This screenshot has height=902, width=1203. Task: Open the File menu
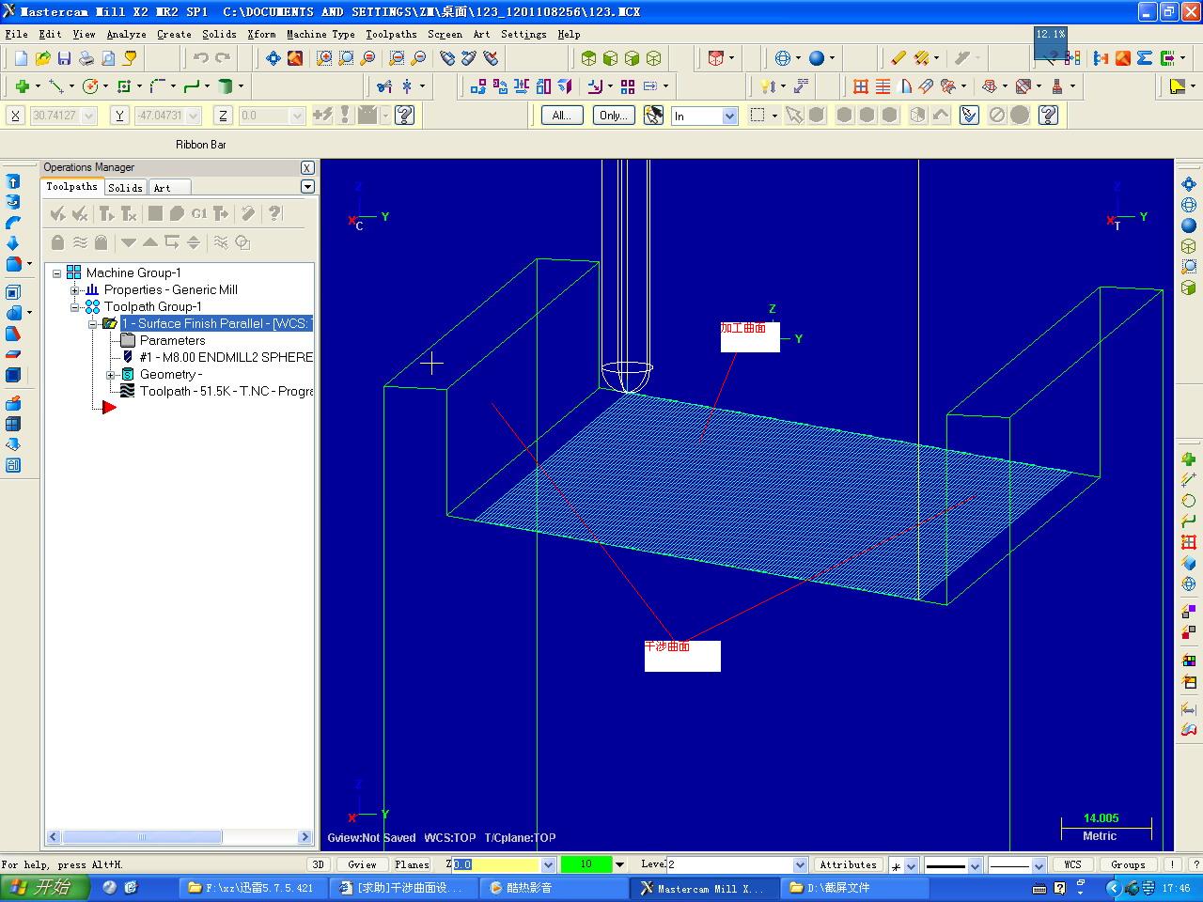[16, 34]
